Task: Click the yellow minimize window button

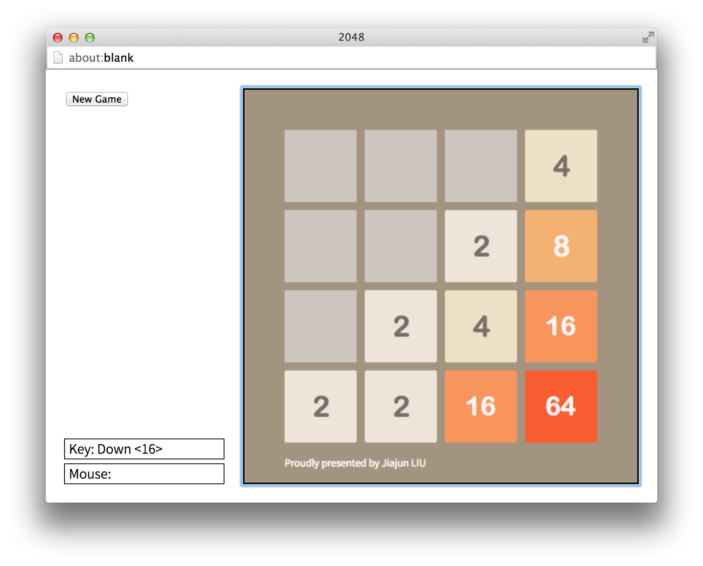Action: click(x=74, y=38)
